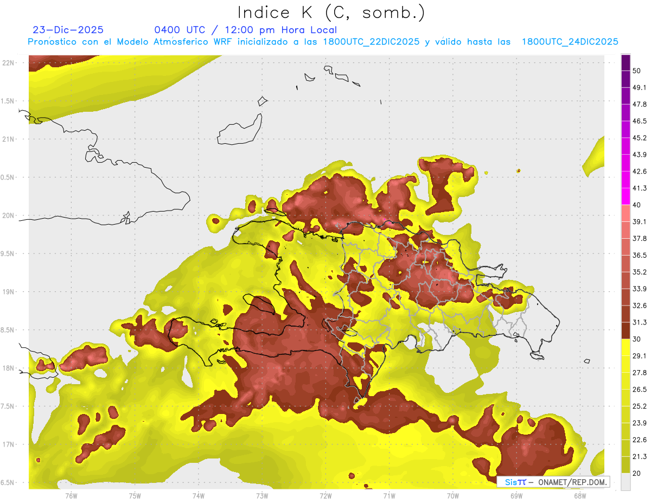Click the dark brown legend swatch between 30 and 31.3

click(x=626, y=330)
